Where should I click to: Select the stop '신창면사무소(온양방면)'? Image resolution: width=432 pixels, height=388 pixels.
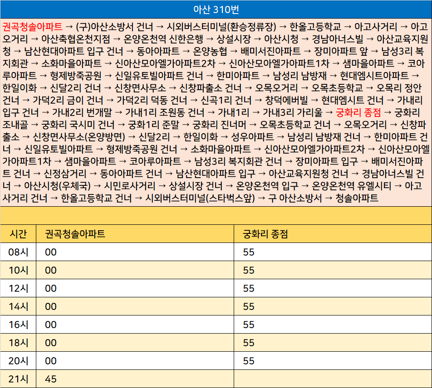[x=79, y=137]
